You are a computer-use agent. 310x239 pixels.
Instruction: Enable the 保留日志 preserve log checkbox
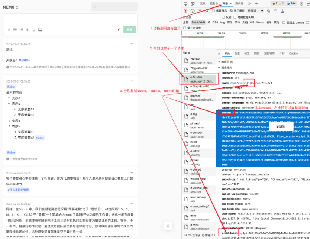[213, 11]
